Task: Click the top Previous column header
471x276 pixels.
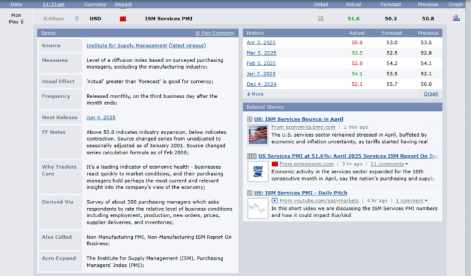Action: pyautogui.click(x=428, y=5)
